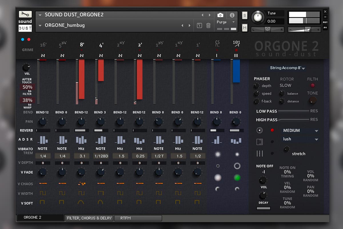Click the TONE knob
The height and width of the screenshot is (229, 343).
pyautogui.click(x=313, y=100)
